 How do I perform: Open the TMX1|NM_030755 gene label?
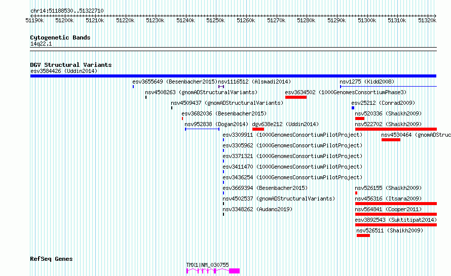click(x=207, y=265)
